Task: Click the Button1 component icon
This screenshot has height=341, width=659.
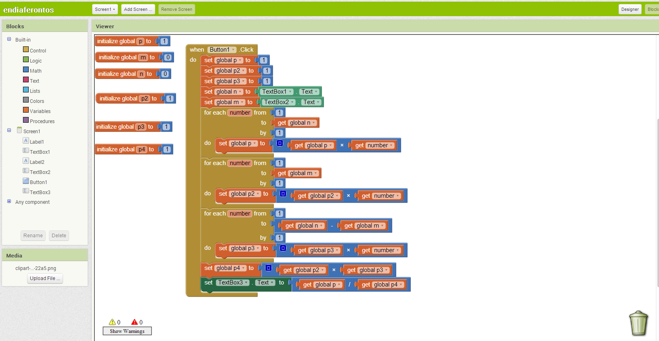Action: coord(26,181)
